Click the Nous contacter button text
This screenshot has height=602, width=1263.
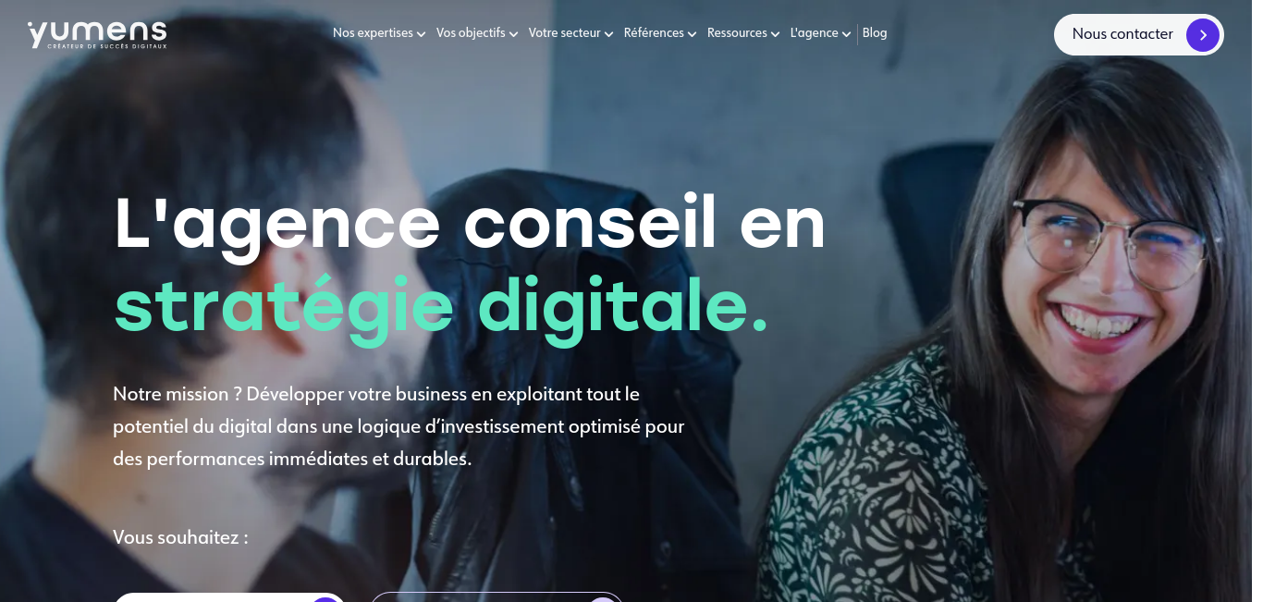coord(1122,34)
